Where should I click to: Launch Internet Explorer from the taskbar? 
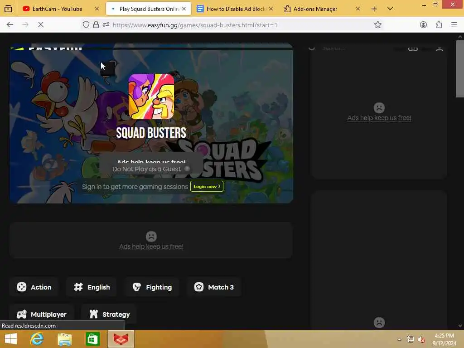37,339
